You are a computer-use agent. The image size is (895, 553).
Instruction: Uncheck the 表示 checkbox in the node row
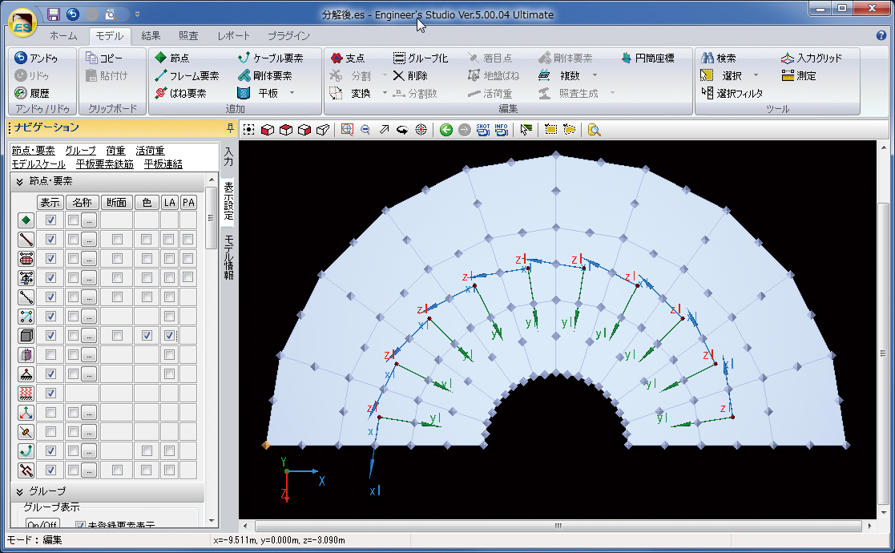click(x=50, y=220)
